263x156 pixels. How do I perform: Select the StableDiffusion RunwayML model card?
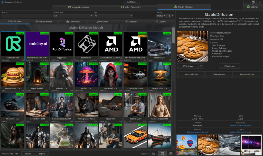click(x=13, y=46)
